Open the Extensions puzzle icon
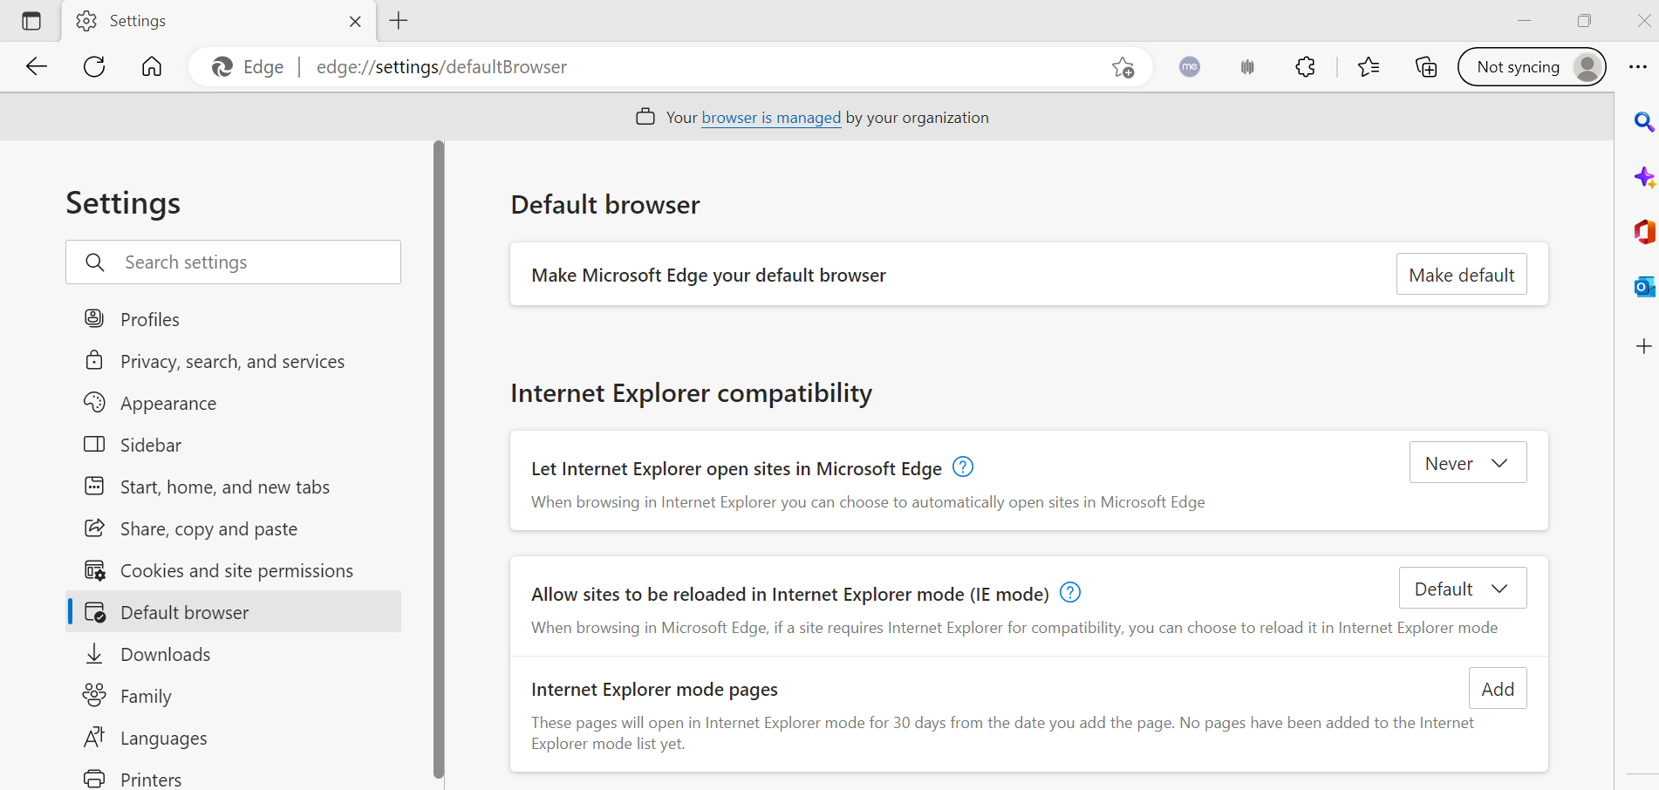Image resolution: width=1659 pixels, height=790 pixels. [1306, 66]
